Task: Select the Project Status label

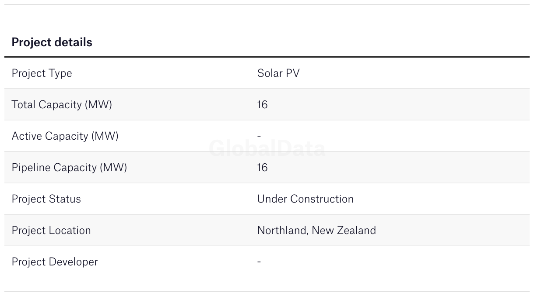Action: [46, 199]
